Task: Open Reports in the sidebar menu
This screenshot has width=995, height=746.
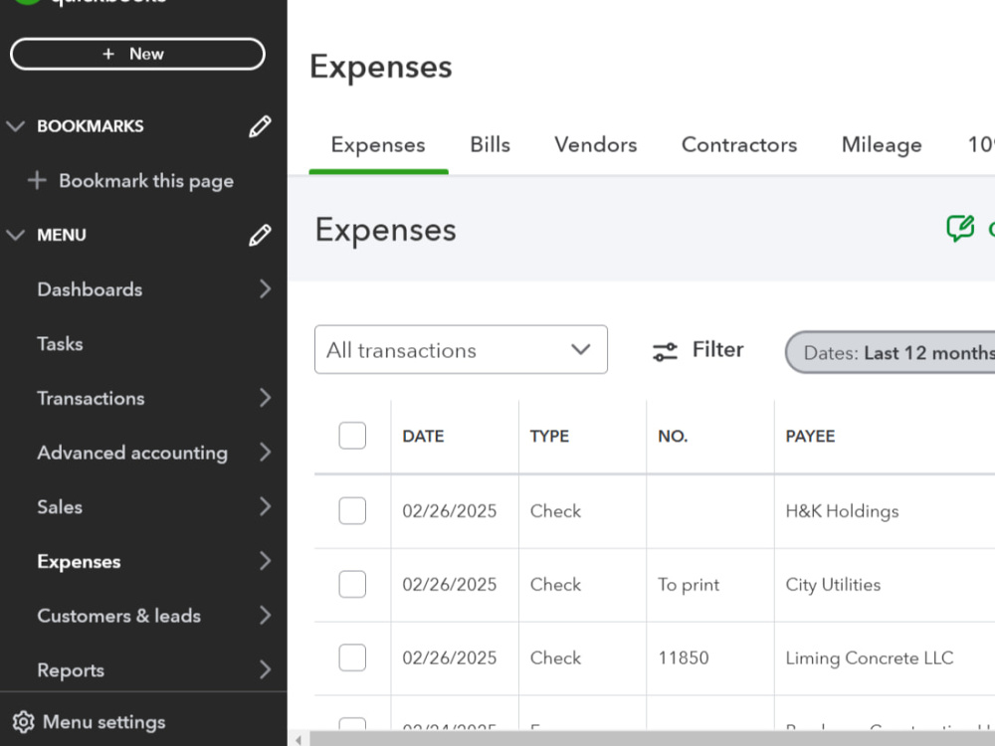Action: click(x=71, y=669)
